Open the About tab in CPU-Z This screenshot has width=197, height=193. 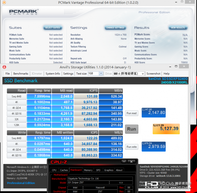[119, 170]
